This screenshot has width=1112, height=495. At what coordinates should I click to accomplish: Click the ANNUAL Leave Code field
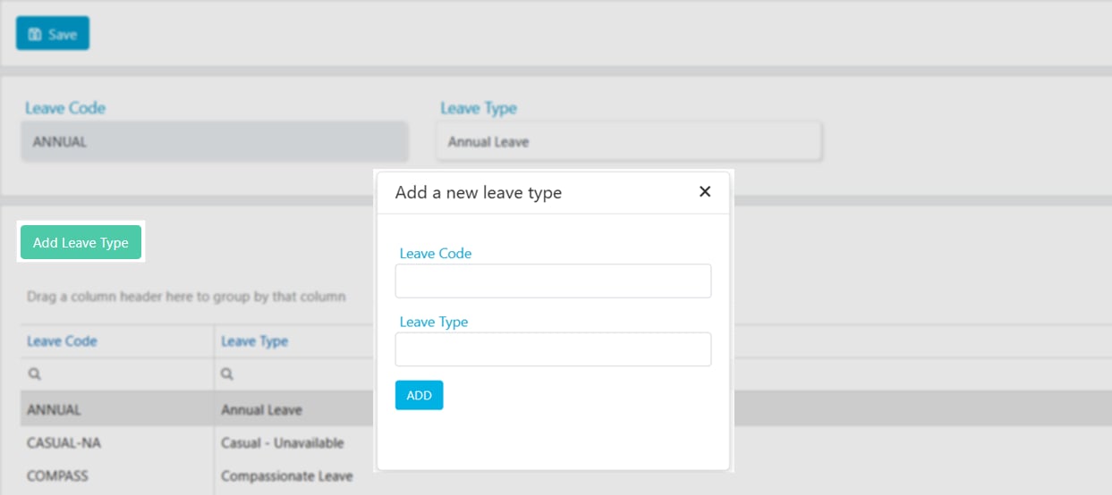pos(215,141)
